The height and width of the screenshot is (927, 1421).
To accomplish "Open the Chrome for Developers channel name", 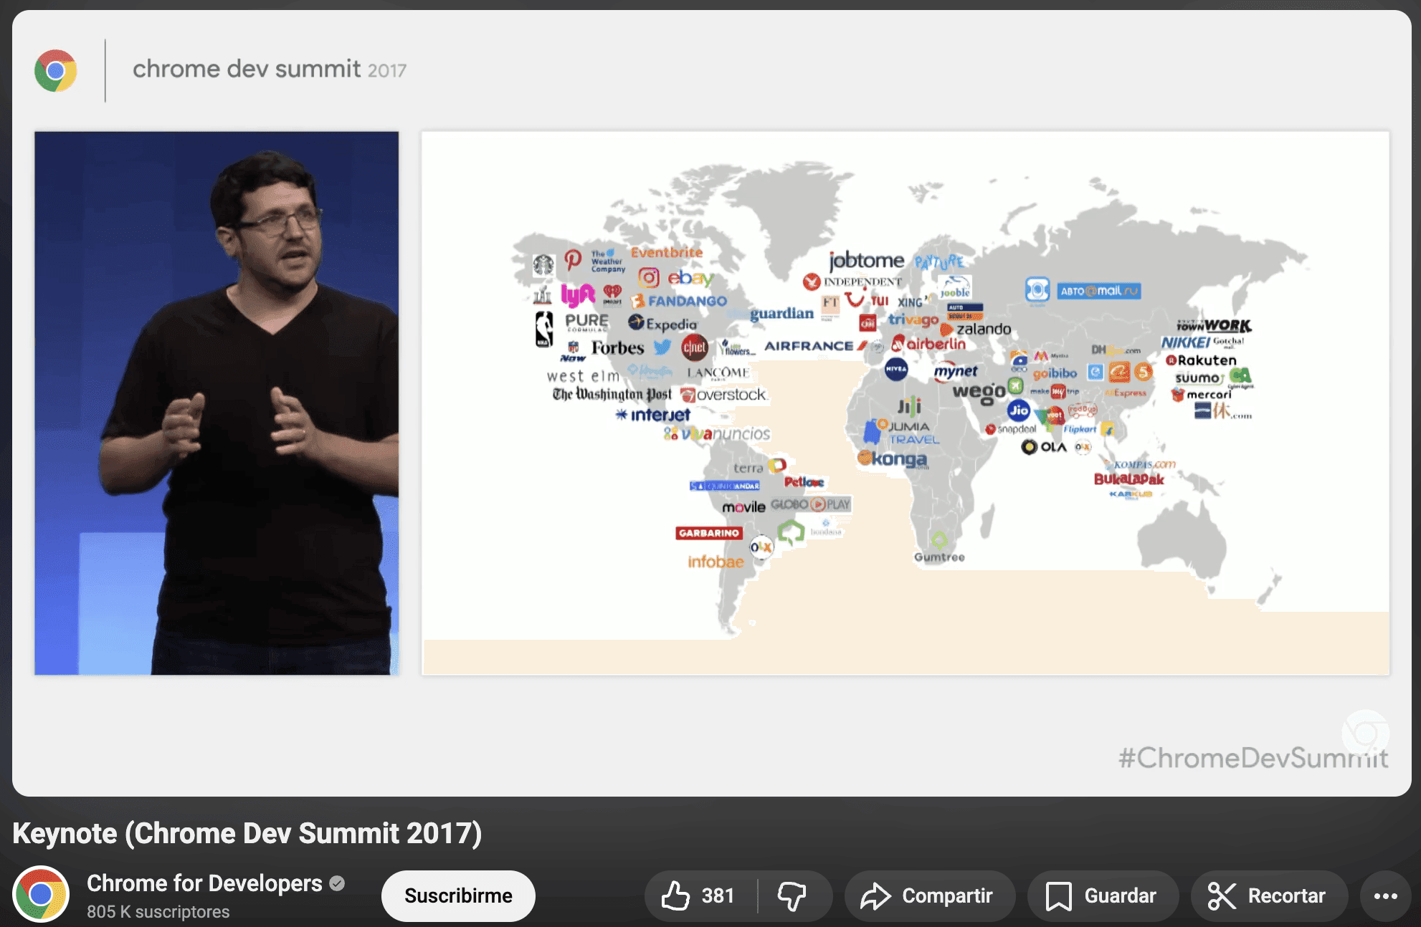I will pyautogui.click(x=204, y=883).
